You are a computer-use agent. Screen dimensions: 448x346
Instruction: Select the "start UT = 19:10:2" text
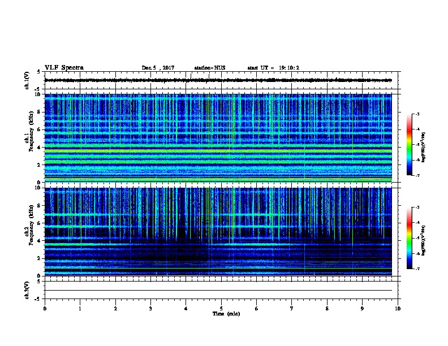click(273, 68)
